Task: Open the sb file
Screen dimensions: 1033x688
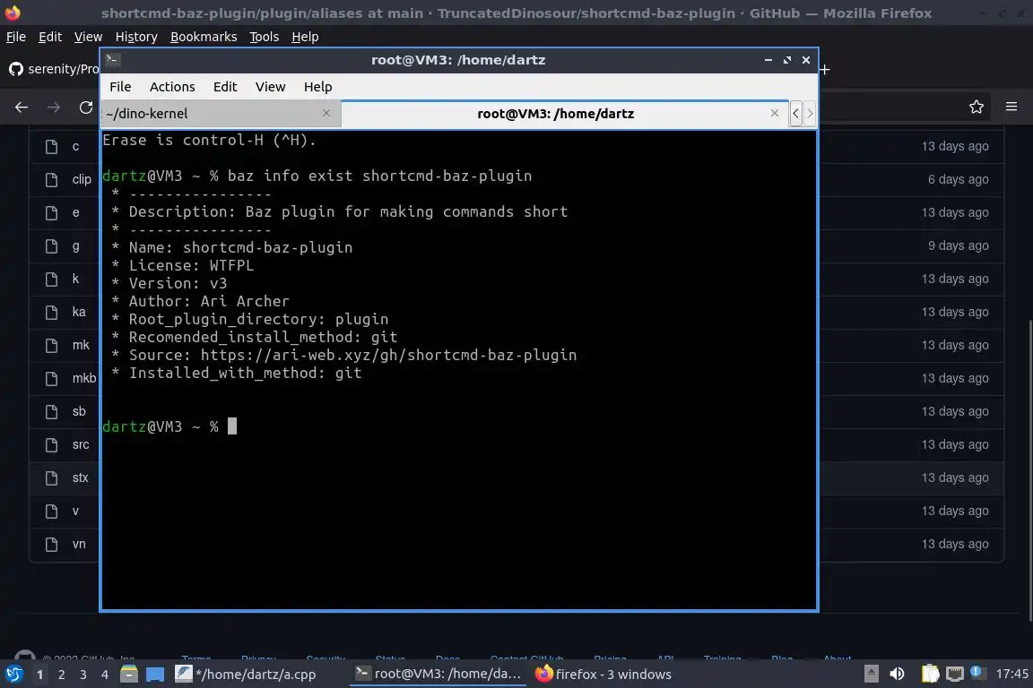Action: (79, 411)
